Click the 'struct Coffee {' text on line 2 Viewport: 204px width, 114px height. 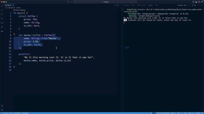coord(28,16)
